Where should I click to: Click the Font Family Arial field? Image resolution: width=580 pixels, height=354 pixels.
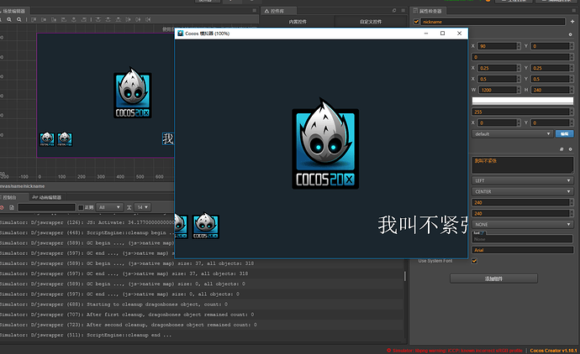pos(523,250)
